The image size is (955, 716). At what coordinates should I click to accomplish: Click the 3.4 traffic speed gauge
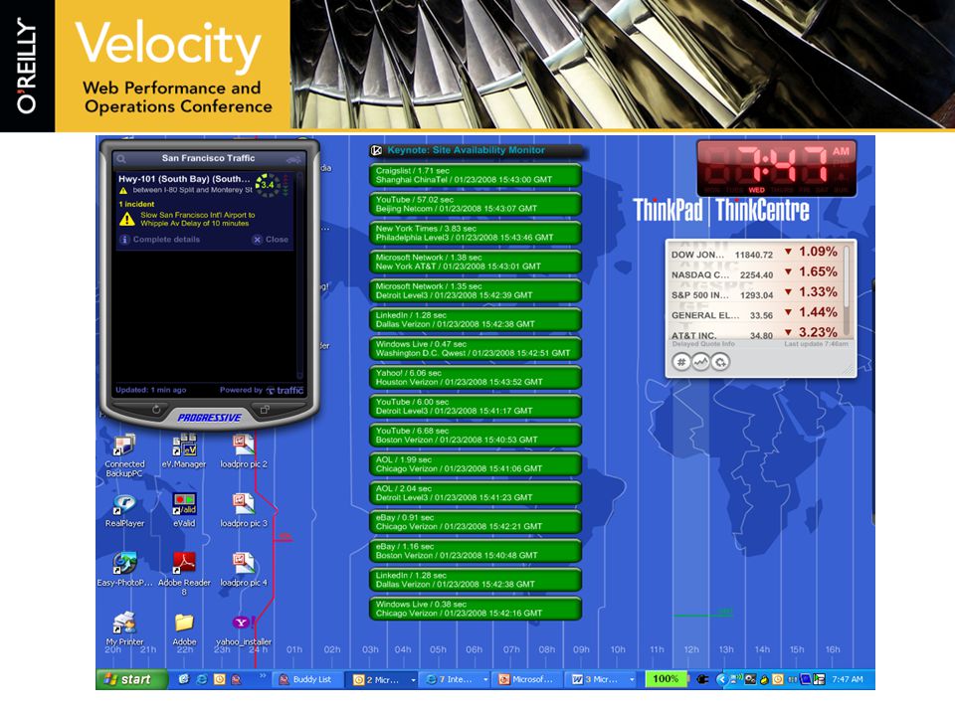[268, 185]
